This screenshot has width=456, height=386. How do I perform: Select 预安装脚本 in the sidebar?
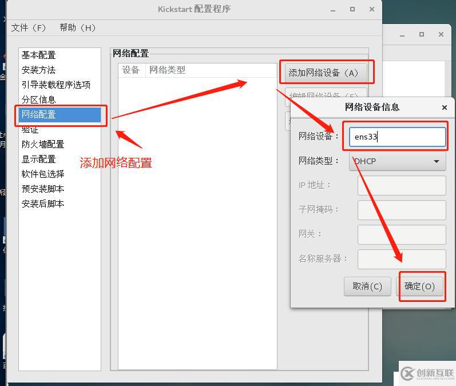[x=60, y=189]
